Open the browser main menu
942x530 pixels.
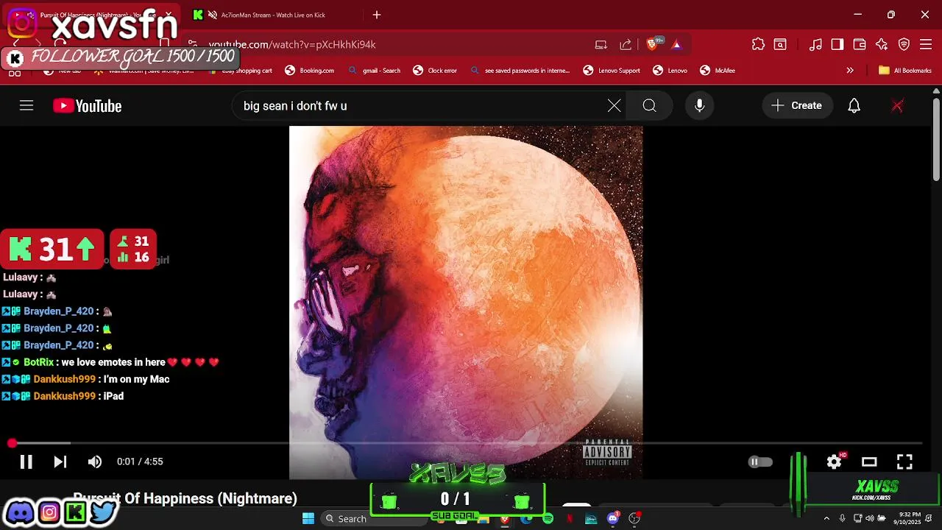pyautogui.click(x=927, y=45)
